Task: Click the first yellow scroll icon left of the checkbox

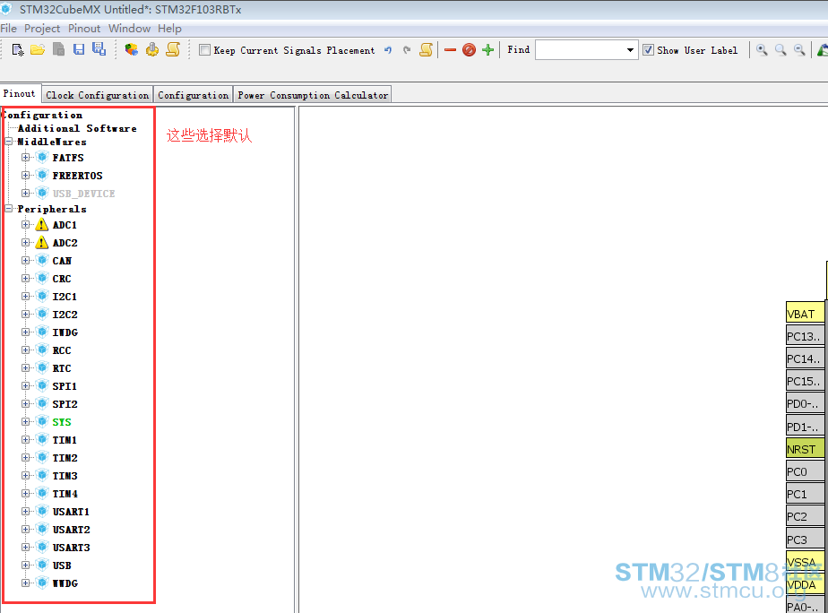Action: click(173, 49)
